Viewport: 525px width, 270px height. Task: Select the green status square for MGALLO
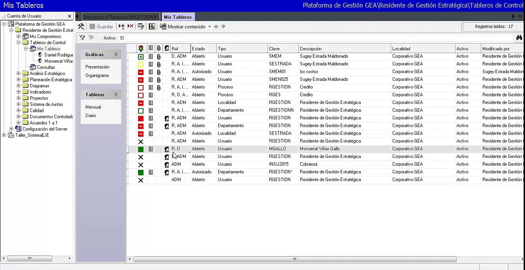point(141,149)
